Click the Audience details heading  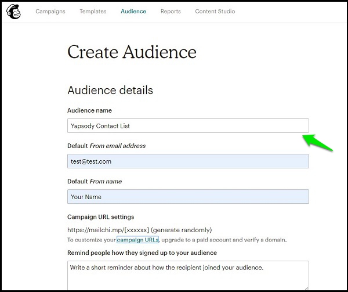click(110, 90)
